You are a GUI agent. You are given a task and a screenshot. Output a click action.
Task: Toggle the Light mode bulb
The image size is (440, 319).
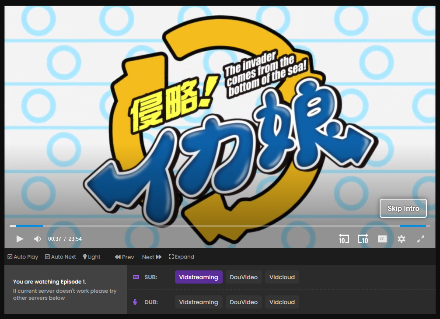coord(91,257)
